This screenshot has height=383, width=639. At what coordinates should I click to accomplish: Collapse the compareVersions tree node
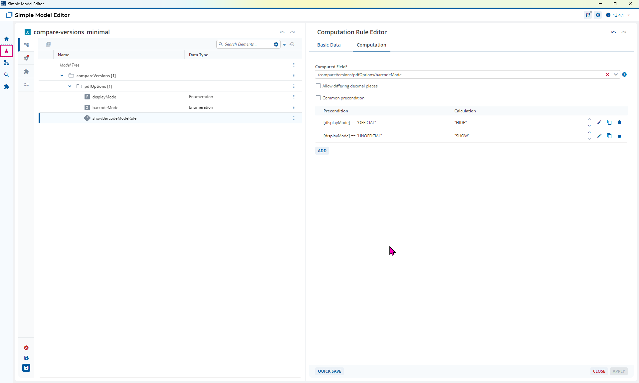point(62,75)
